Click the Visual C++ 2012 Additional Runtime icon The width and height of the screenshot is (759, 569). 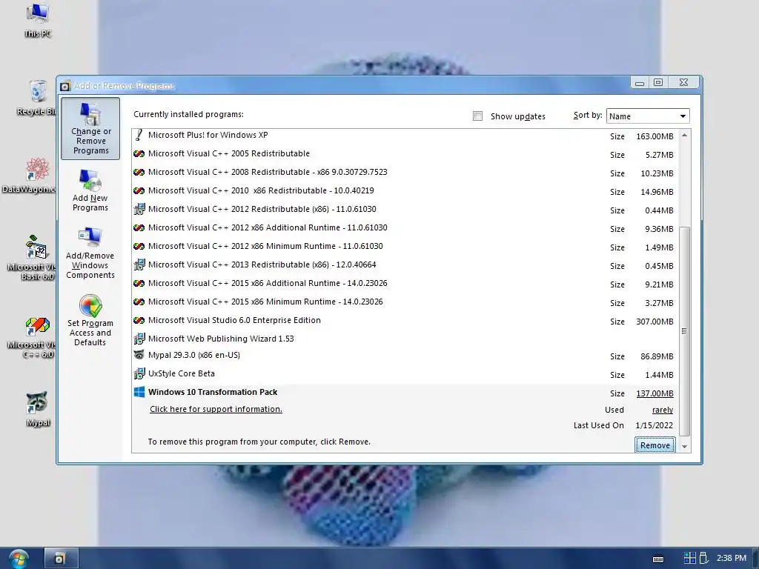(x=139, y=228)
